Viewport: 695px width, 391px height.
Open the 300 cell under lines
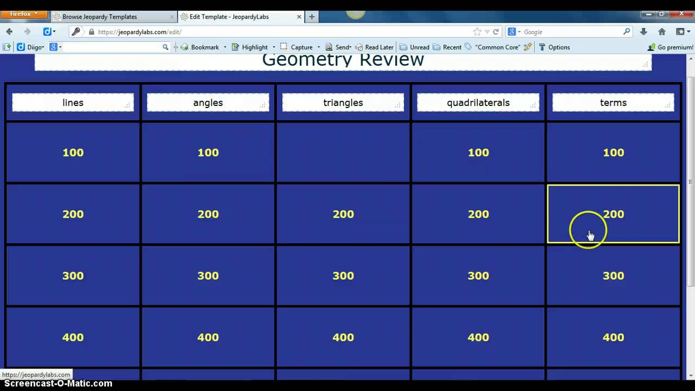[x=73, y=275]
